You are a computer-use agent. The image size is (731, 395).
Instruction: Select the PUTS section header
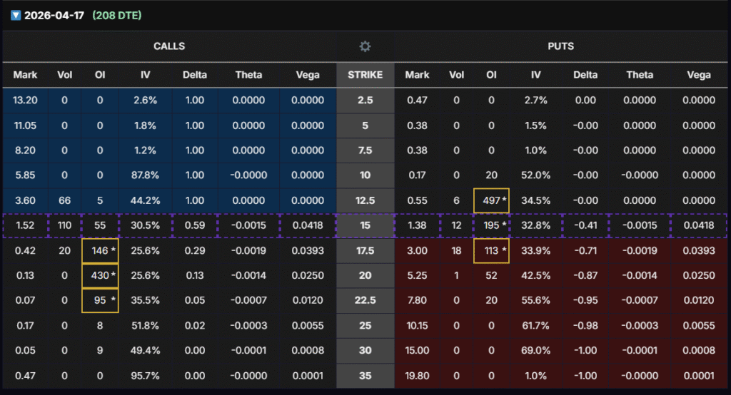click(560, 46)
